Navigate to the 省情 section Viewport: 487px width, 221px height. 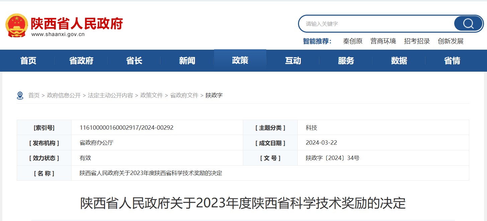coord(452,60)
